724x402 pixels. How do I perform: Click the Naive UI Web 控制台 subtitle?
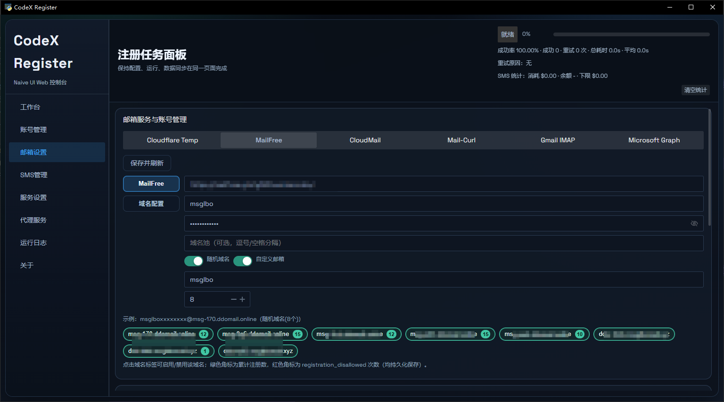[x=41, y=82]
